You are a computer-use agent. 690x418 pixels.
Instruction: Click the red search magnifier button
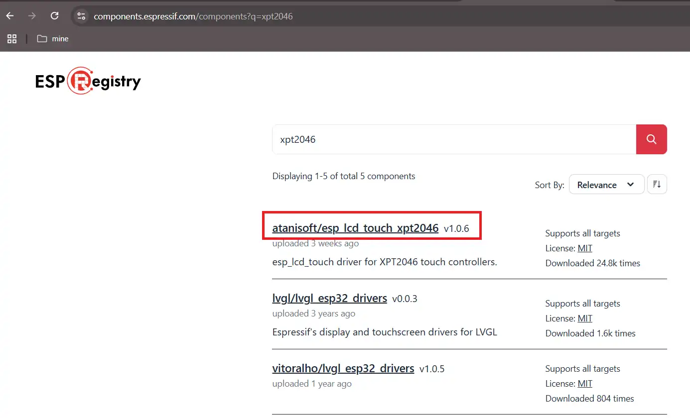(652, 139)
